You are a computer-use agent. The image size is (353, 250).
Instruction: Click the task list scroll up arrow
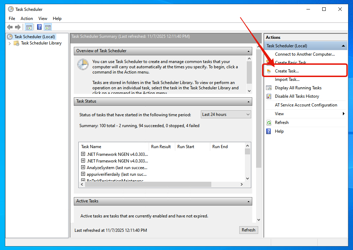tap(247, 146)
